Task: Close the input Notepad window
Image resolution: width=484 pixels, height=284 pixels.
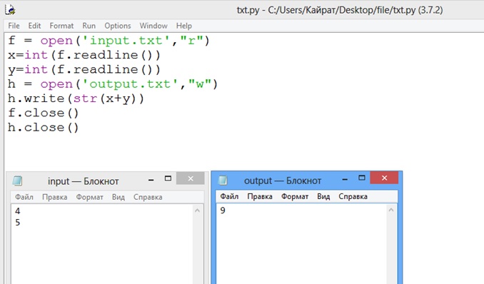Action: (191, 178)
